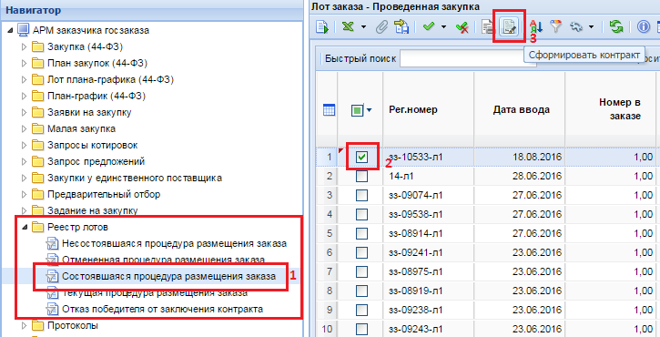Expand the План закупок (44-ФЗ) folder
The height and width of the screenshot is (337, 660).
pos(24,63)
